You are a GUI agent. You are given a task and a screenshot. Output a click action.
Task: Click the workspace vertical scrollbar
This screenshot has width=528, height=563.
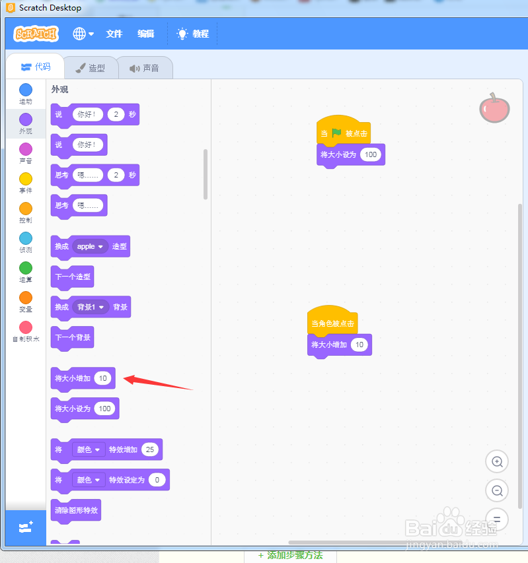tap(519, 356)
